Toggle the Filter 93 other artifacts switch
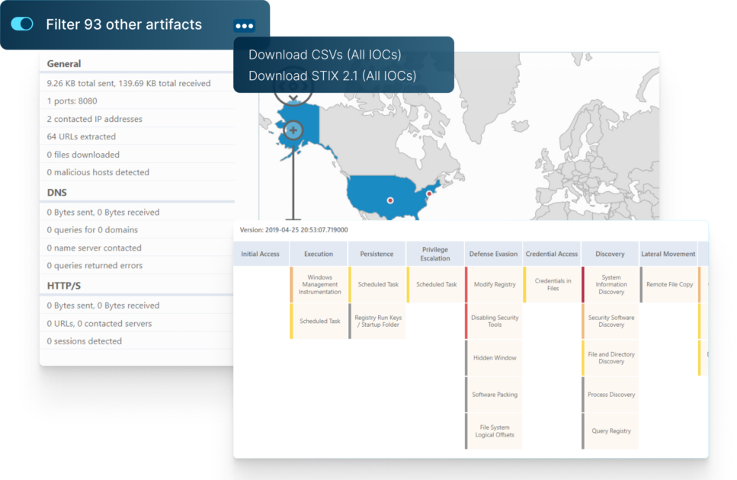 [22, 24]
